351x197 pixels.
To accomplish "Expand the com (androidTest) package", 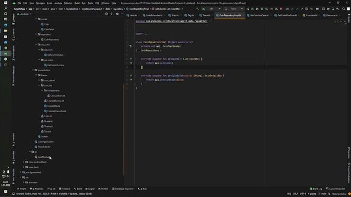I will coord(23,162).
